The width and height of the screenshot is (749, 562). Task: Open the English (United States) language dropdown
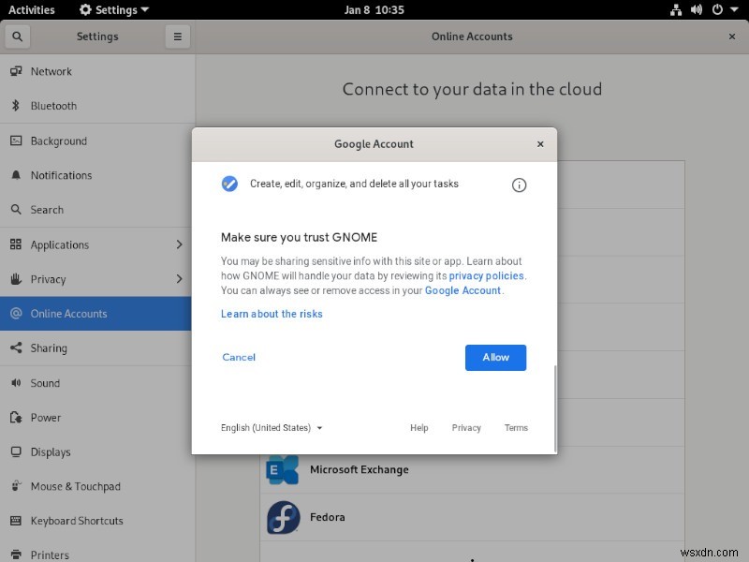pos(272,427)
